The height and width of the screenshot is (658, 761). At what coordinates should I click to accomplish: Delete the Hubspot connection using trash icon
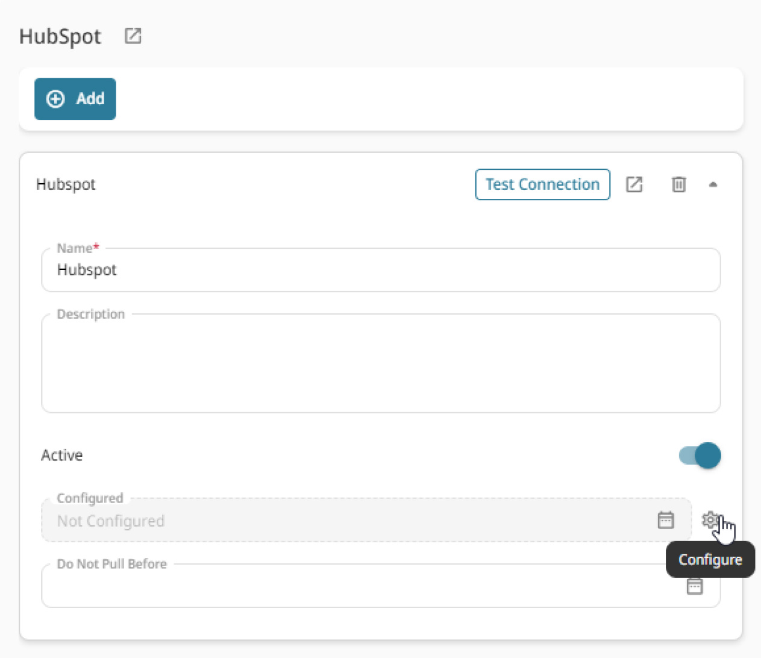(x=678, y=184)
